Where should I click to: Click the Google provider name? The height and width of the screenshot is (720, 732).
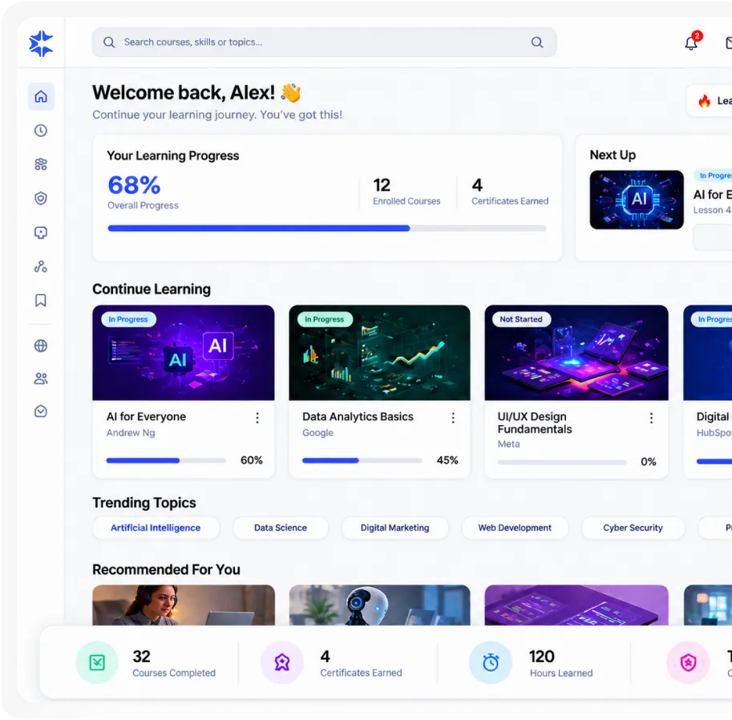[x=318, y=433]
